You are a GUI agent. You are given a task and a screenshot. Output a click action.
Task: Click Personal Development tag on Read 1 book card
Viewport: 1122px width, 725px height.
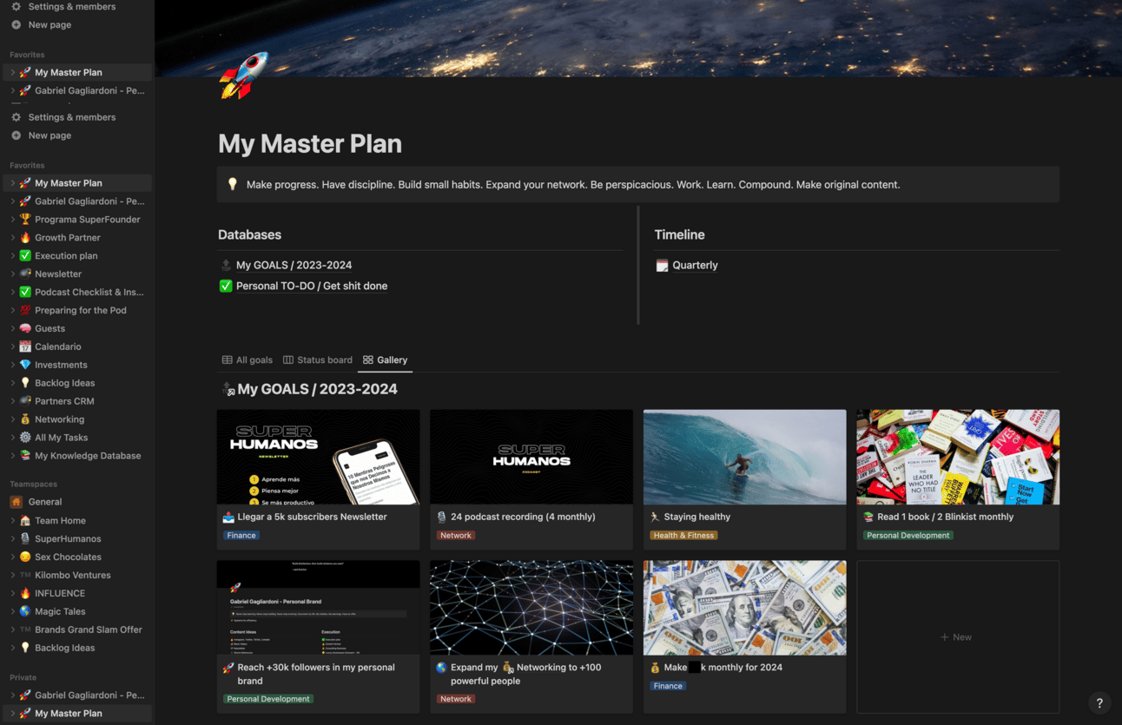[x=908, y=536]
